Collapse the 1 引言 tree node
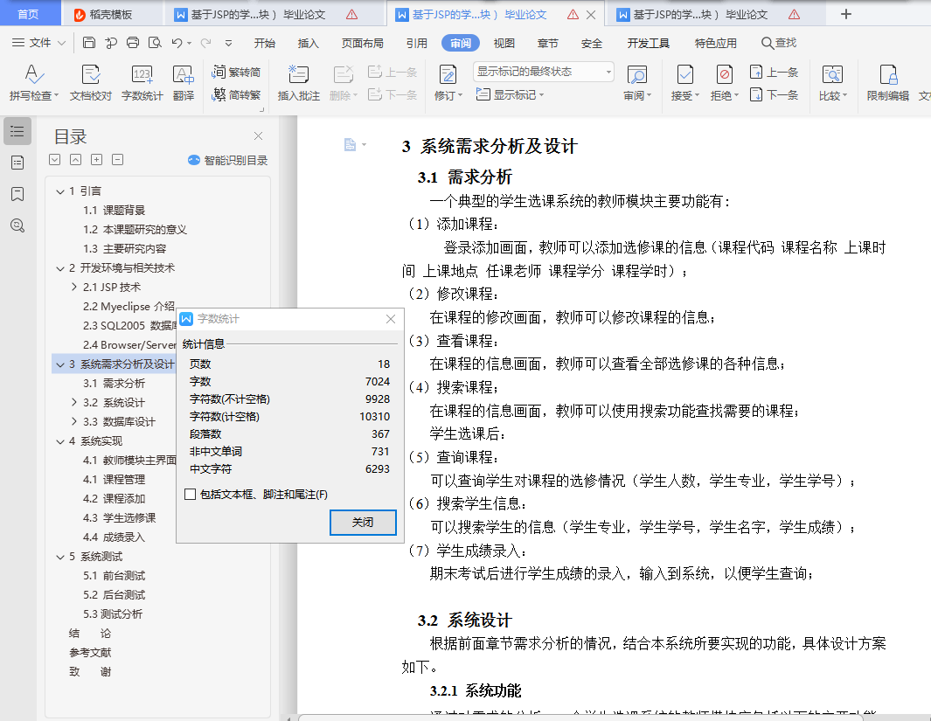The image size is (931, 721). point(60,191)
